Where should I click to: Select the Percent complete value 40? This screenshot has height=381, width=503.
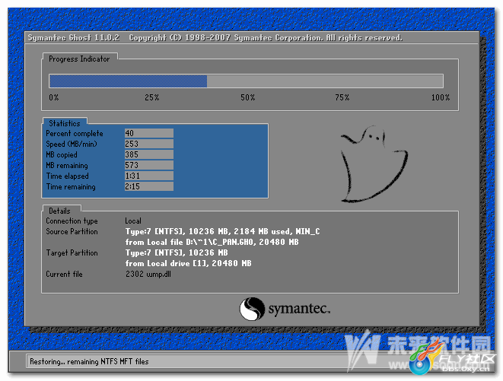coord(149,133)
